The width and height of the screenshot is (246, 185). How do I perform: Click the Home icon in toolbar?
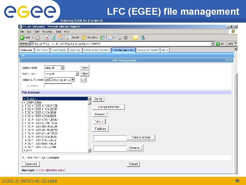pos(61,38)
